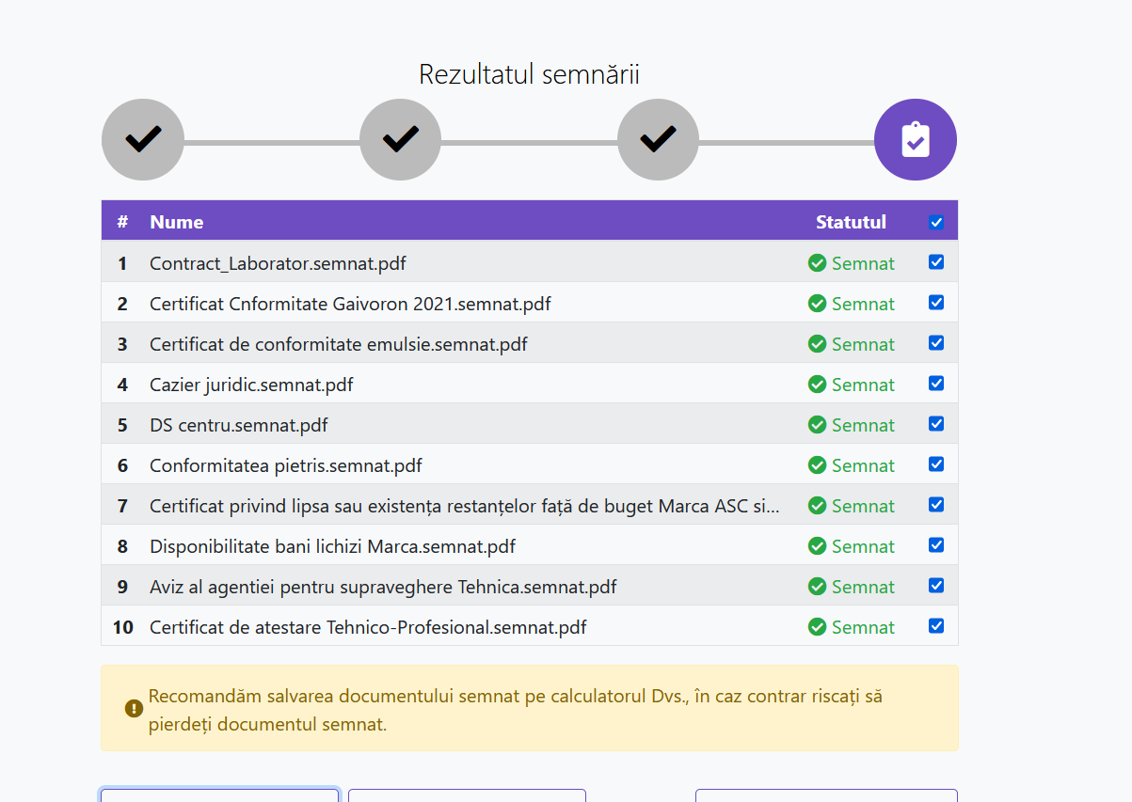Image resolution: width=1132 pixels, height=802 pixels.
Task: Click the purple clipboard-check final step icon
Action: [x=915, y=140]
